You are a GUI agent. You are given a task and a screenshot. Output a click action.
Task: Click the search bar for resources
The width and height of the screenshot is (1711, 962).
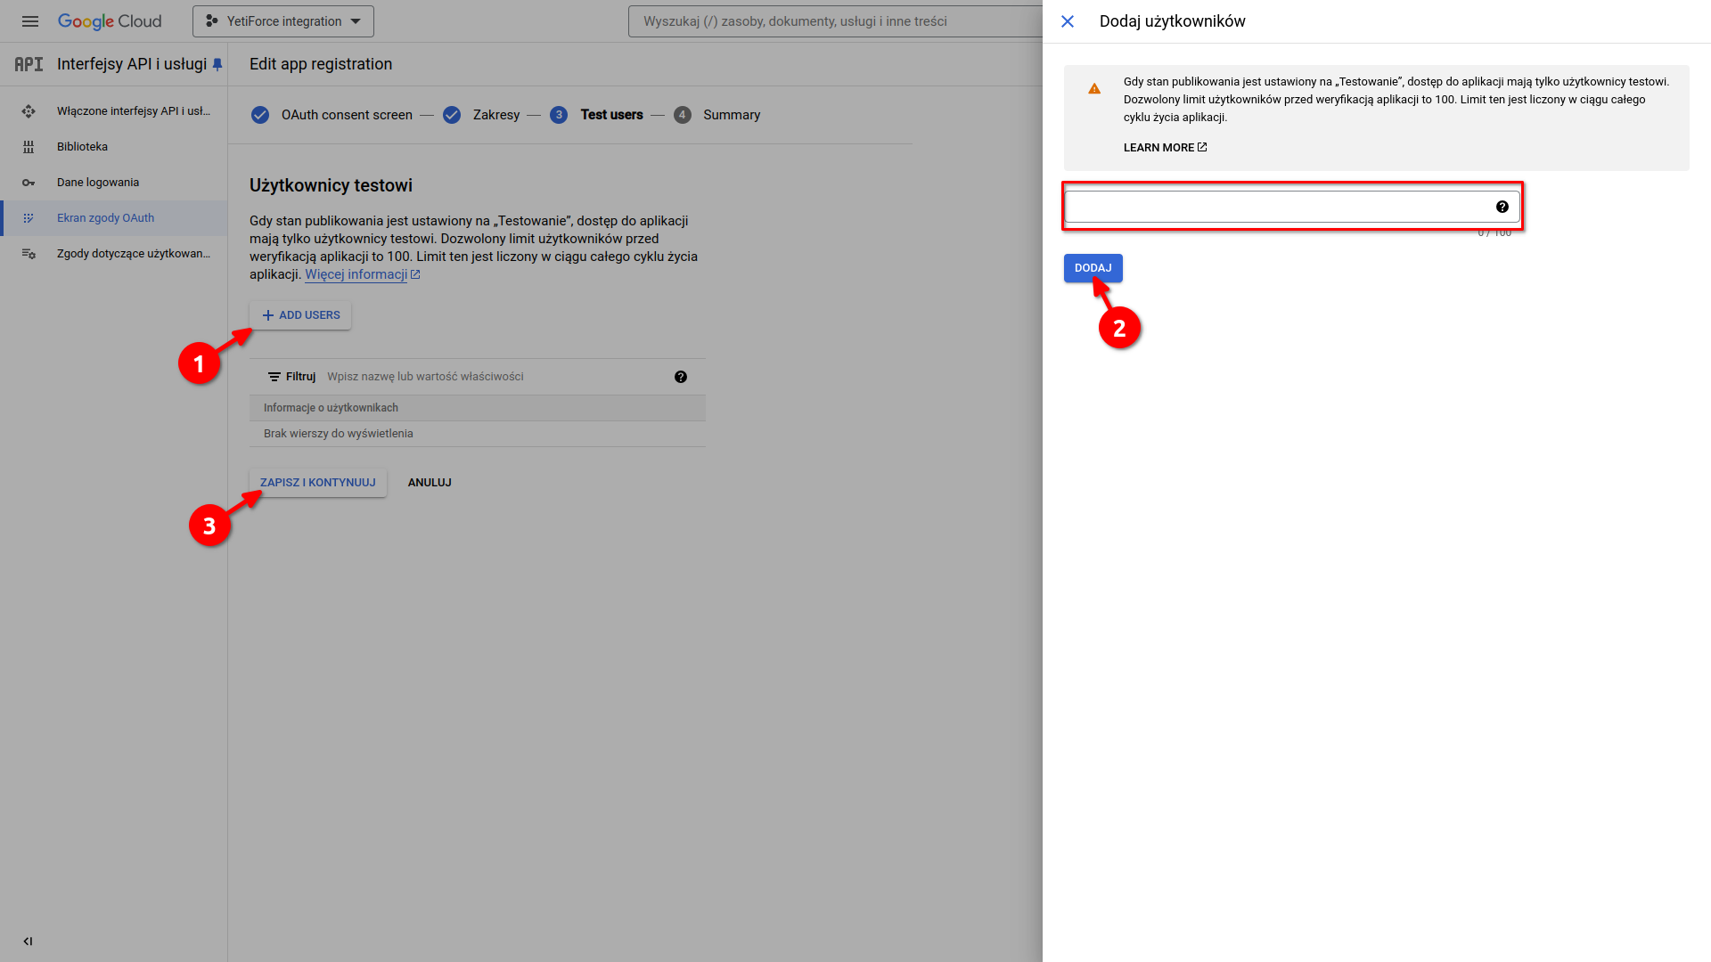point(835,21)
